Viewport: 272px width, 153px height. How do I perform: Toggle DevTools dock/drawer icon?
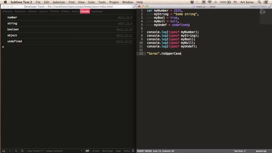4,151
